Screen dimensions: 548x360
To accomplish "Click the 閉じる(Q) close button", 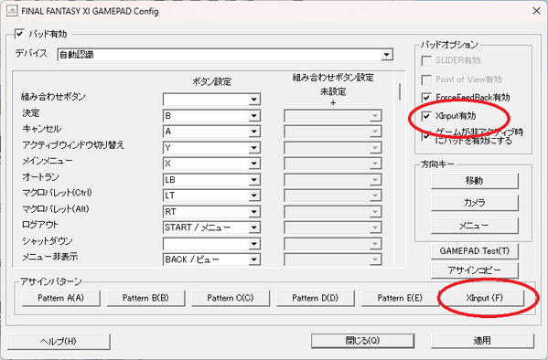I will (362, 341).
